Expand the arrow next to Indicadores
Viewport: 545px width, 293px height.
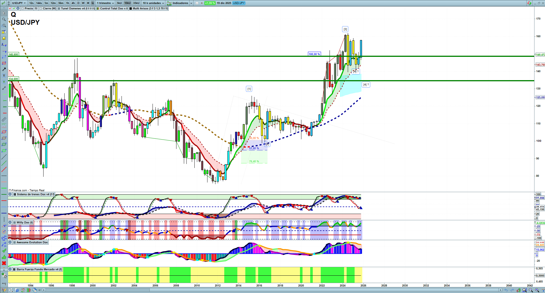coord(191,3)
